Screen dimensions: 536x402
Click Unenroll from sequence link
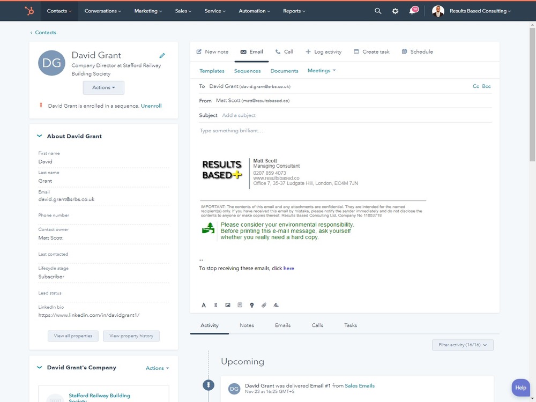click(x=151, y=106)
